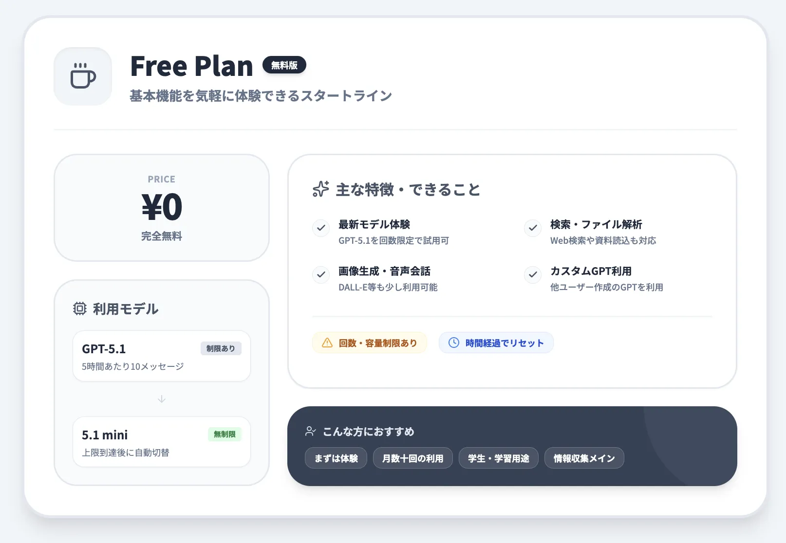Click the 情報収集メイン tag
Image resolution: width=786 pixels, height=543 pixels.
pos(584,458)
